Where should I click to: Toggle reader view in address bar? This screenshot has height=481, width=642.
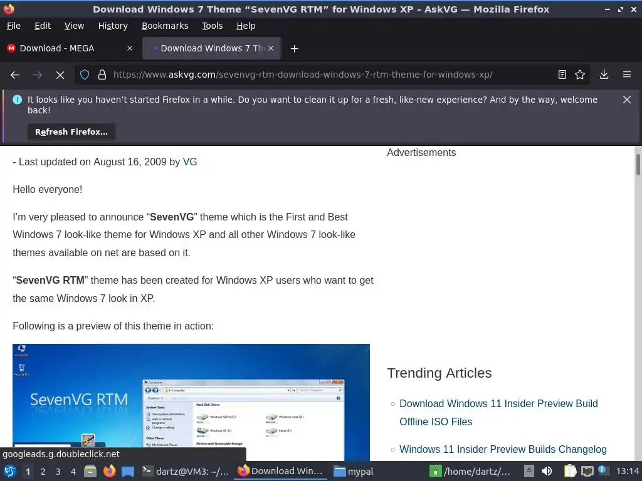[x=562, y=75]
